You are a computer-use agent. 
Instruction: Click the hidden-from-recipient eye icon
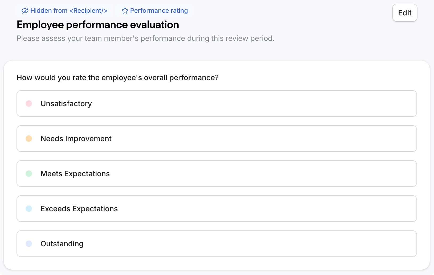pyautogui.click(x=24, y=11)
